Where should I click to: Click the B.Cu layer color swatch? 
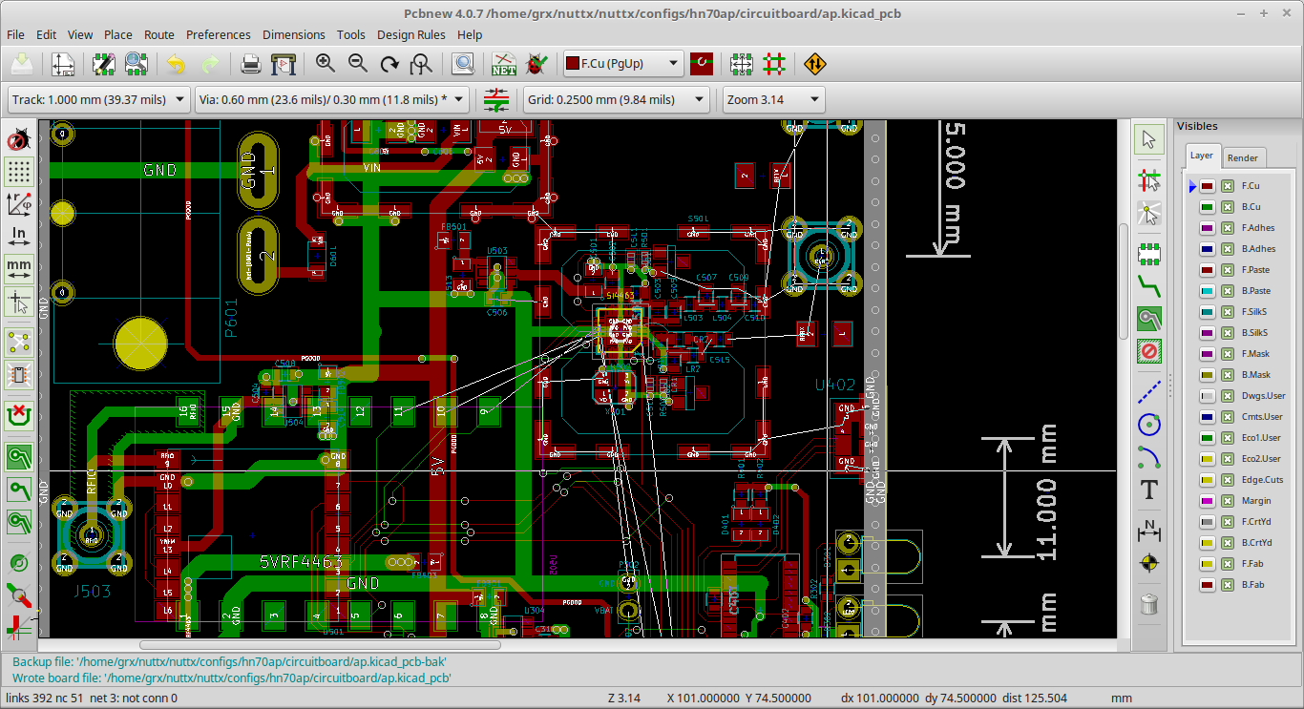[x=1207, y=207]
